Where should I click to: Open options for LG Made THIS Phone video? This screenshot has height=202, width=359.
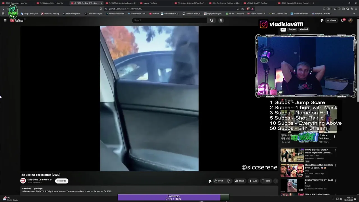[334, 137]
